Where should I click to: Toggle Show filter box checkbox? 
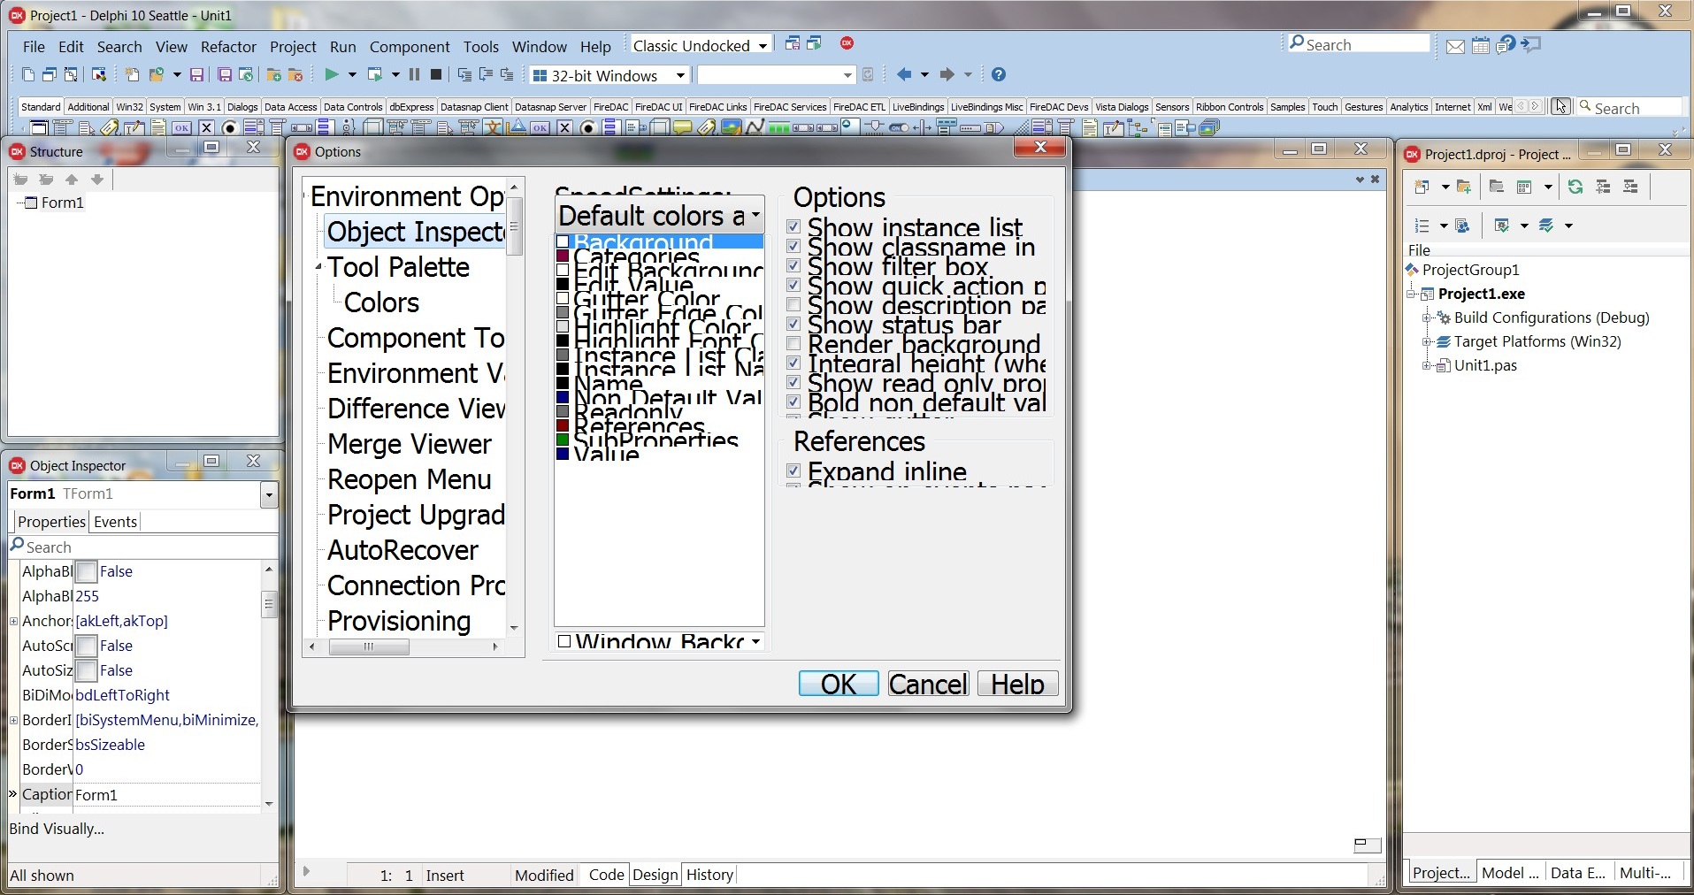click(793, 266)
